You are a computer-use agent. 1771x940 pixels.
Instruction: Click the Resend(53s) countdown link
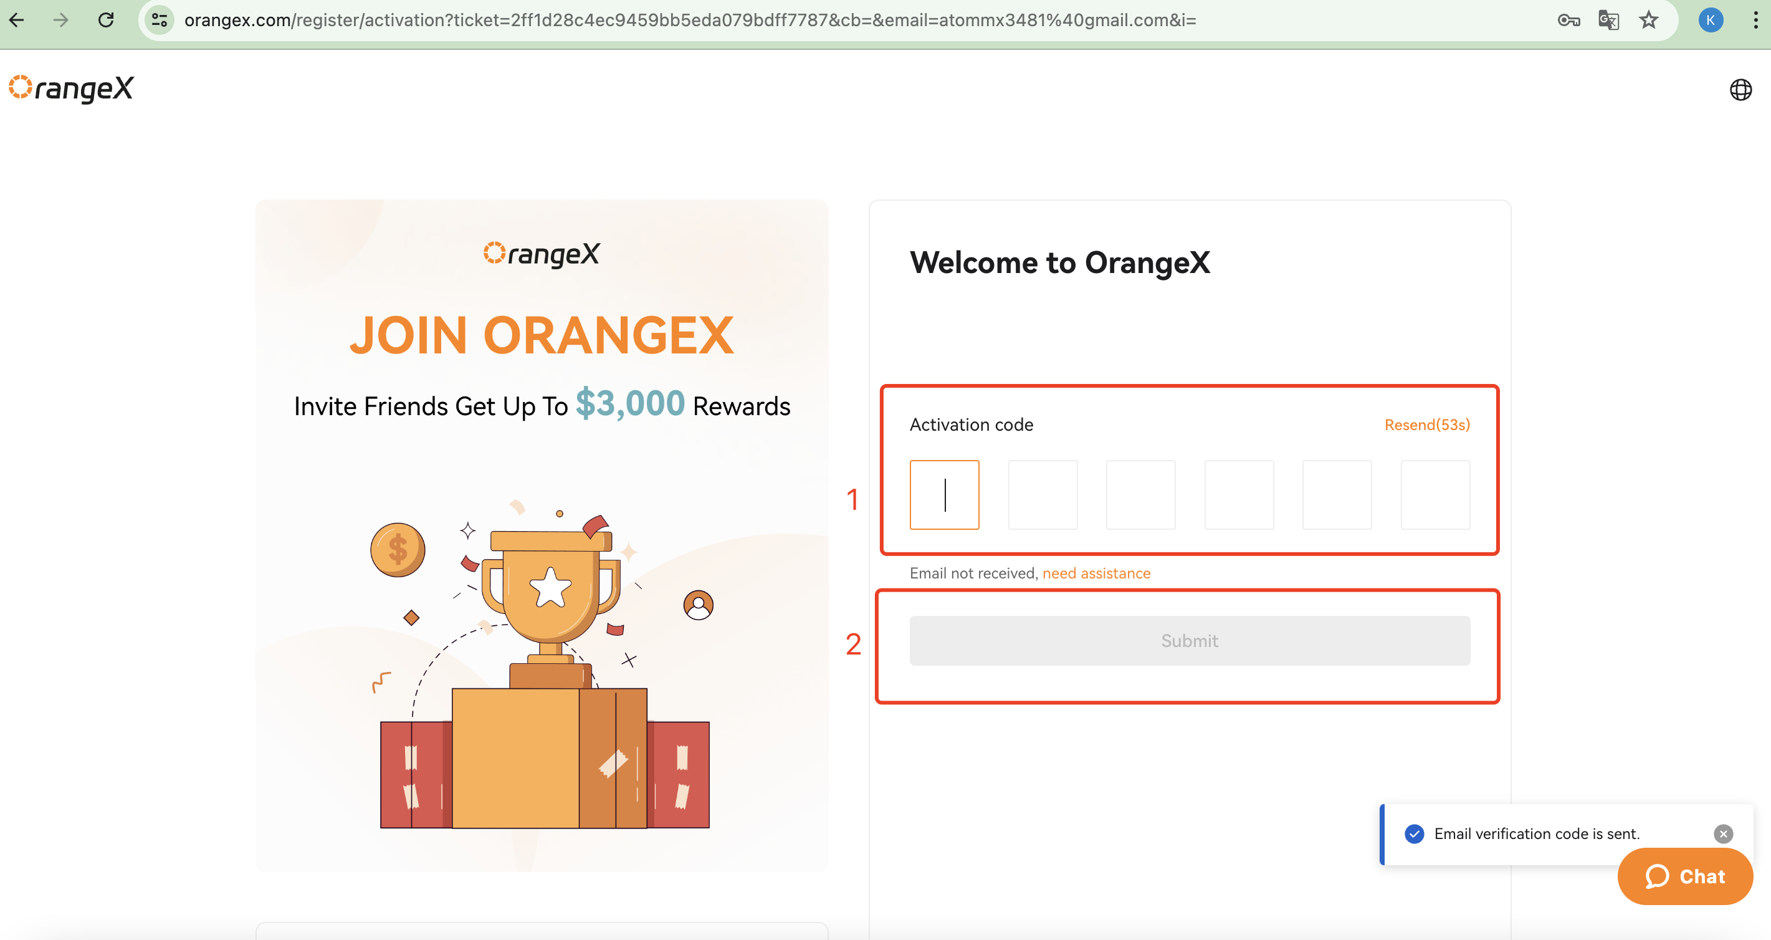(1426, 425)
